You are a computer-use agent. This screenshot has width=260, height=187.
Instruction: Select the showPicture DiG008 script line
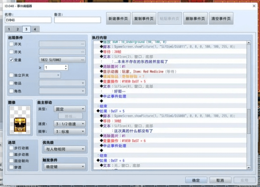click(170, 116)
